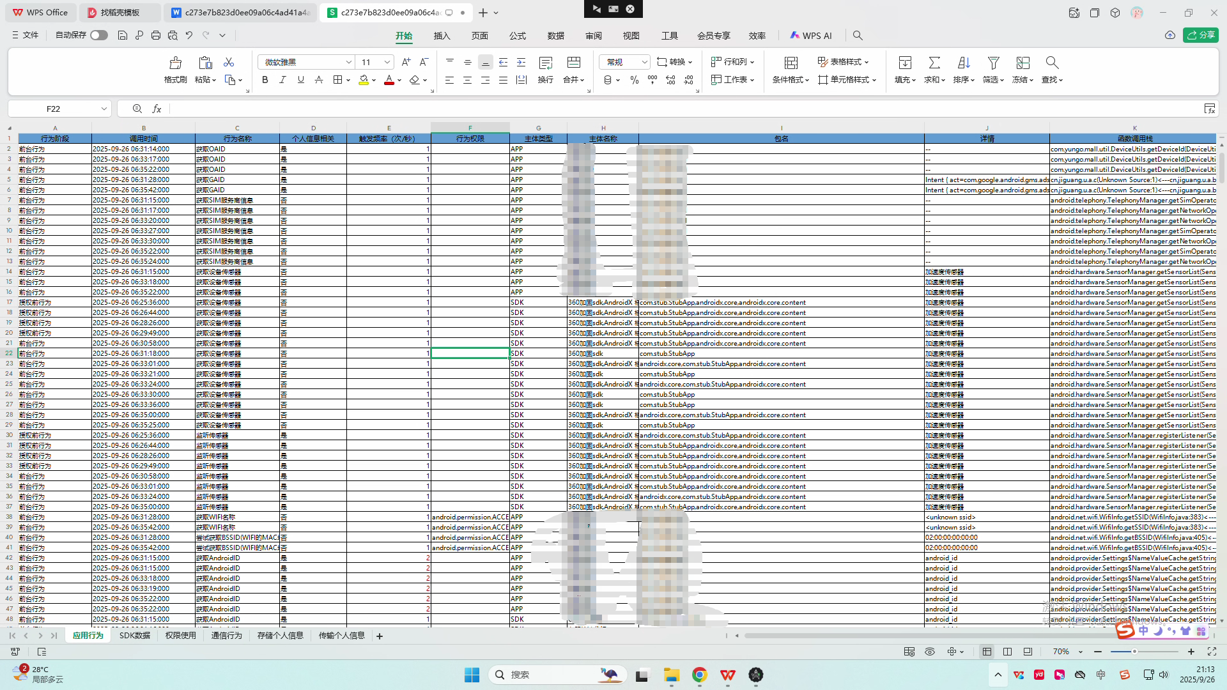Click the Format Painter (格式刷) icon

coord(175,63)
